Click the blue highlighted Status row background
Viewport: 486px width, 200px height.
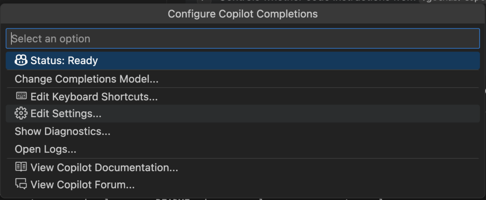243,61
